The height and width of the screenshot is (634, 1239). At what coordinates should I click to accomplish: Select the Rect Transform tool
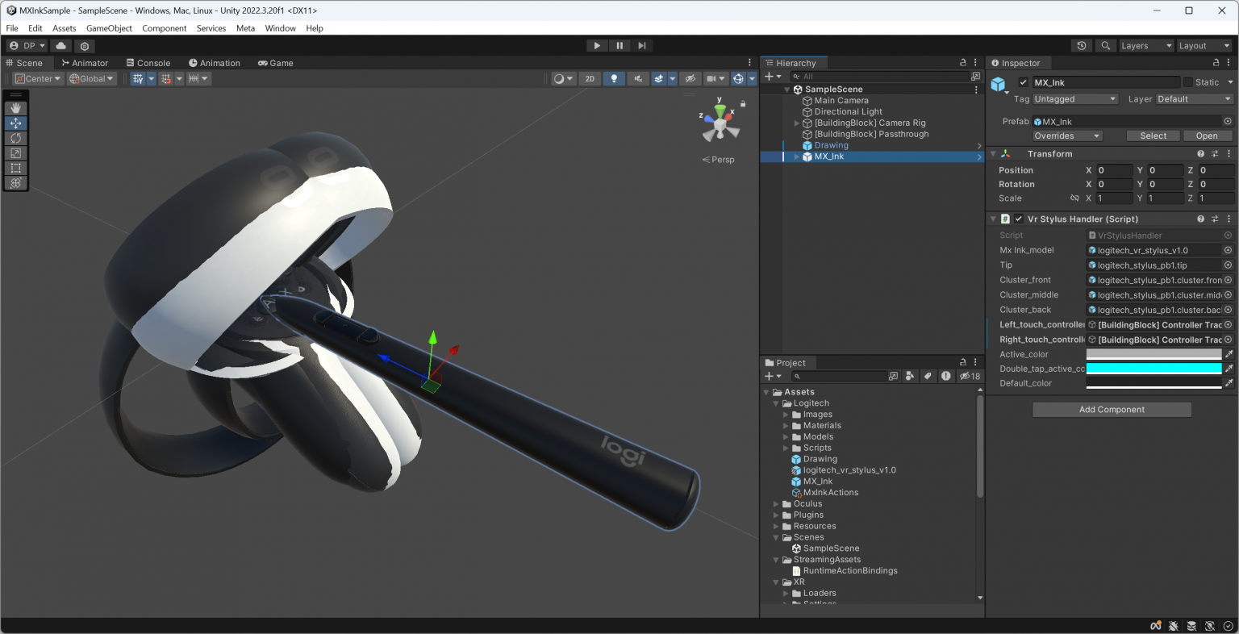point(16,168)
